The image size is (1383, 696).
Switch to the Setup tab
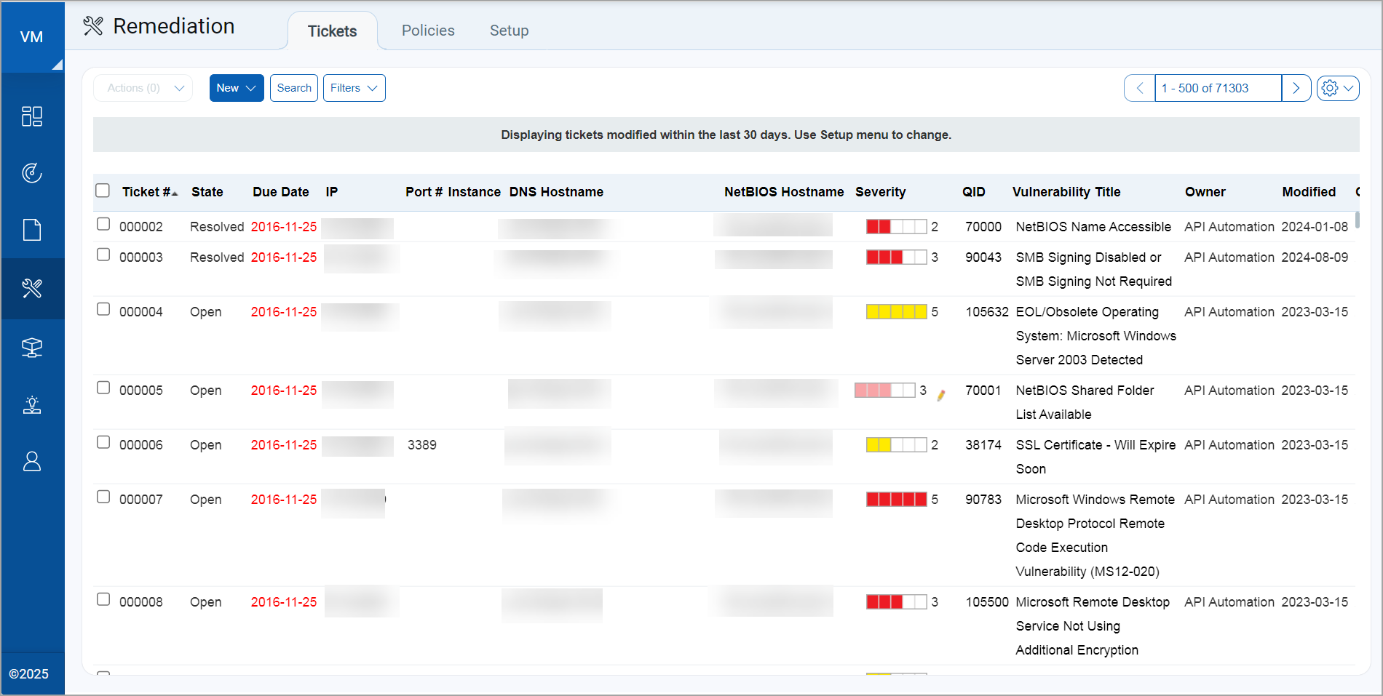click(509, 31)
